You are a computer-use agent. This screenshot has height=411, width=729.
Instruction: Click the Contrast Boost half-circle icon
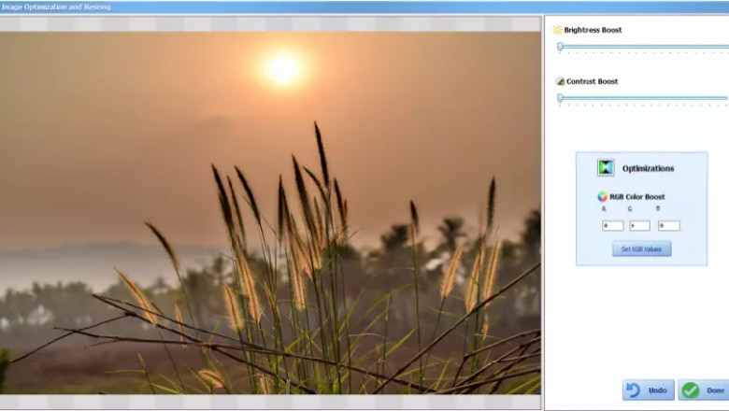[559, 81]
